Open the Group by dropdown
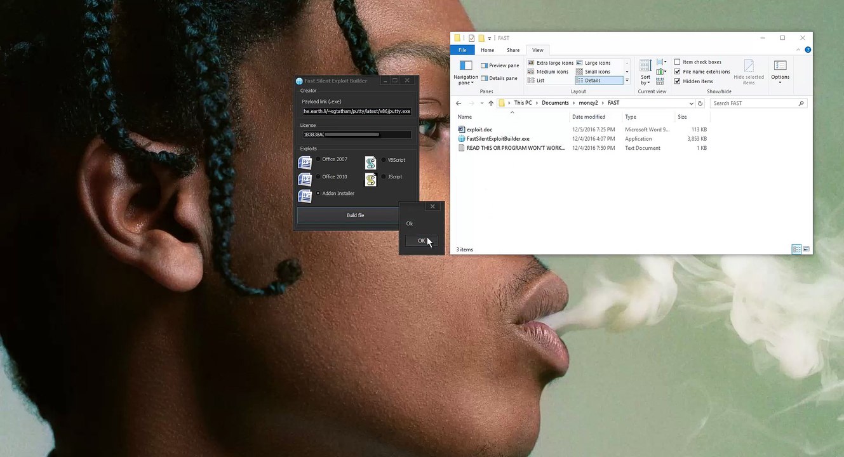Viewport: 844px width, 457px height. [660, 62]
